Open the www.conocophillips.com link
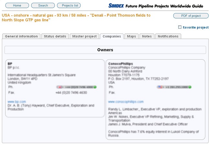The height and width of the screenshot is (145, 210). click(x=126, y=101)
